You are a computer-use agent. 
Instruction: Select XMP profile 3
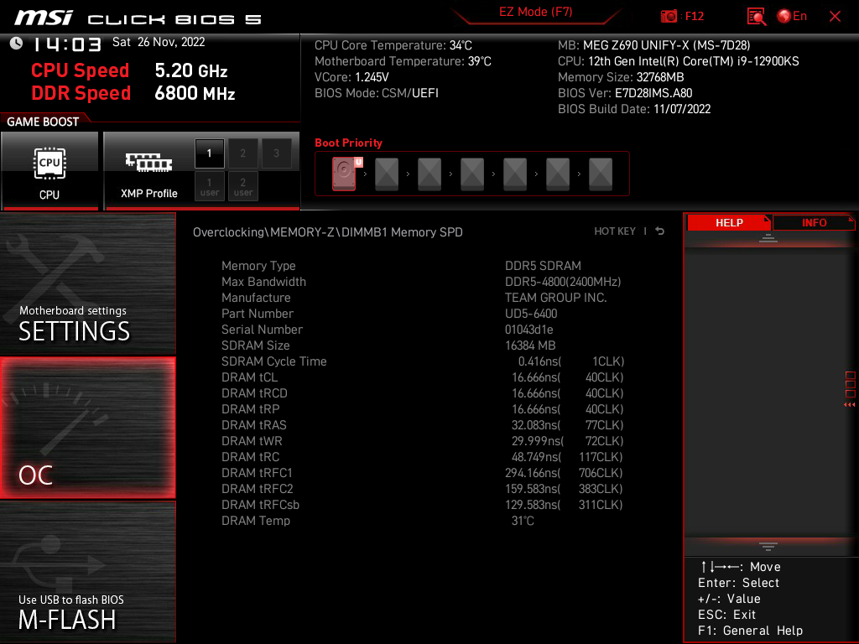(276, 153)
